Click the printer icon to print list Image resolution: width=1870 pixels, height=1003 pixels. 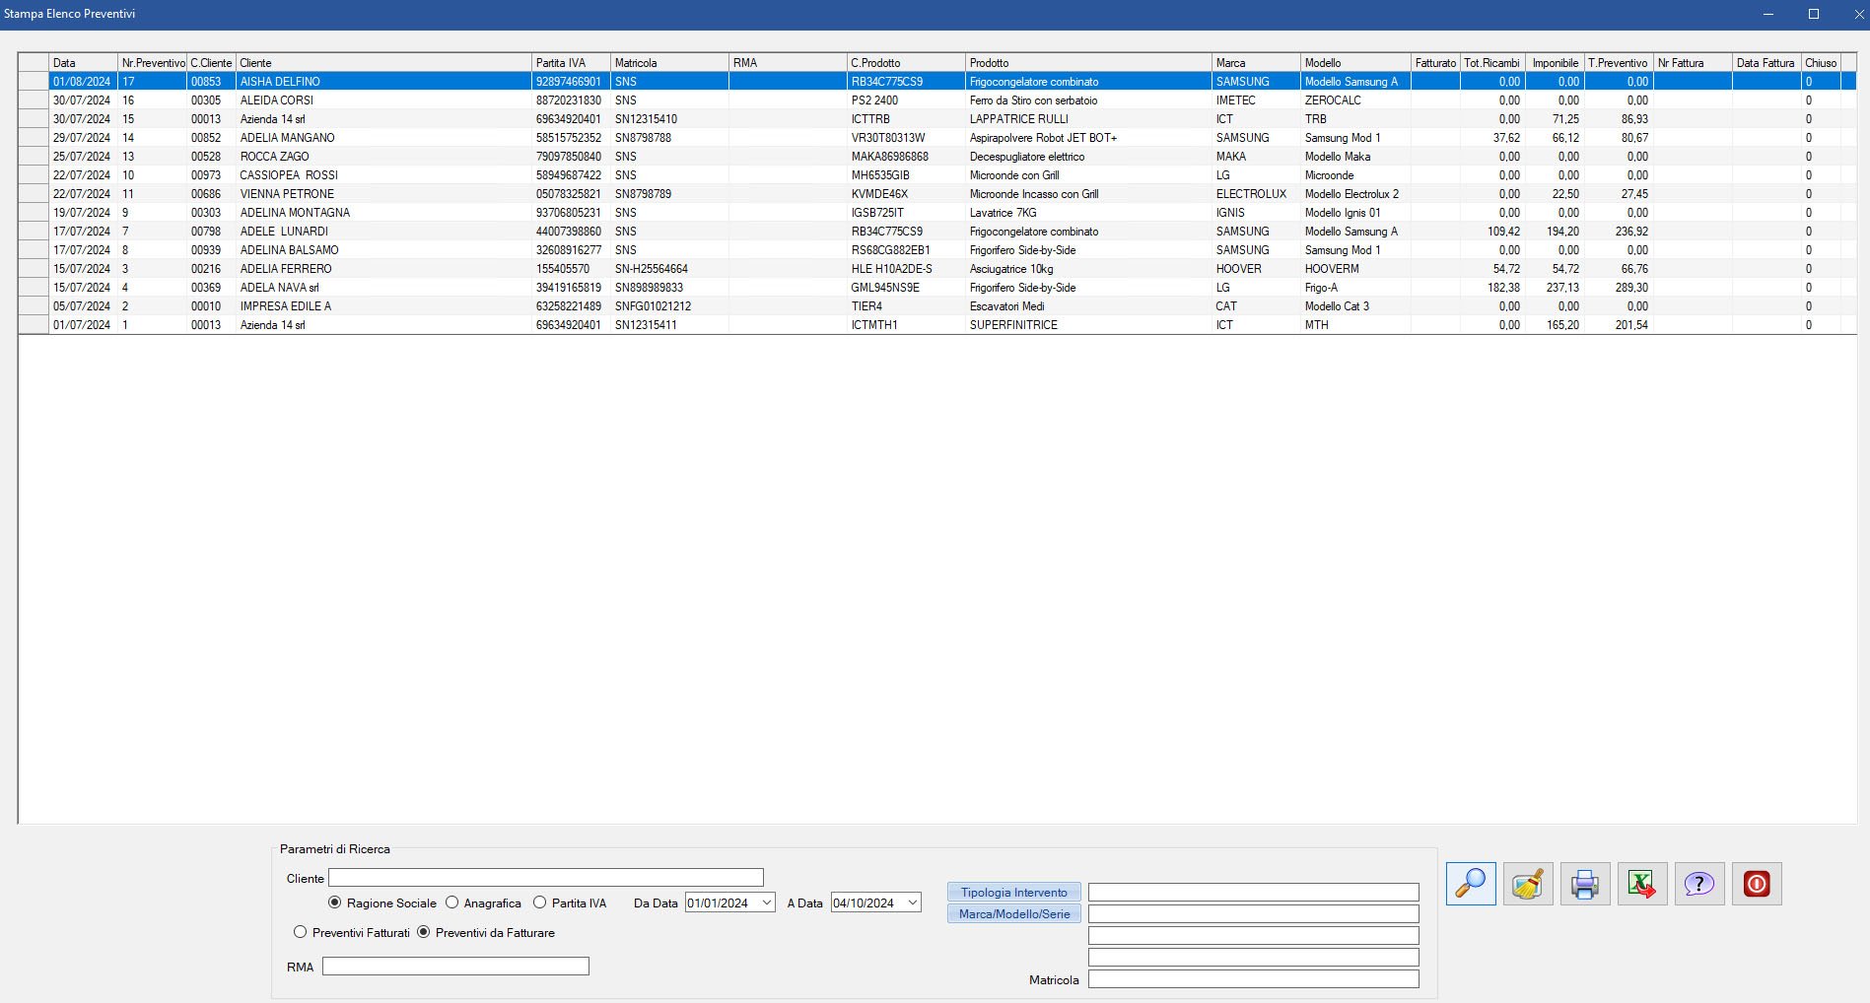[x=1584, y=884]
